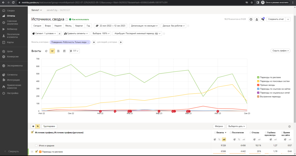Image resolution: width=296 pixels, height=156 pixels.
Task: Open table settings gear icon
Action: 289,126
